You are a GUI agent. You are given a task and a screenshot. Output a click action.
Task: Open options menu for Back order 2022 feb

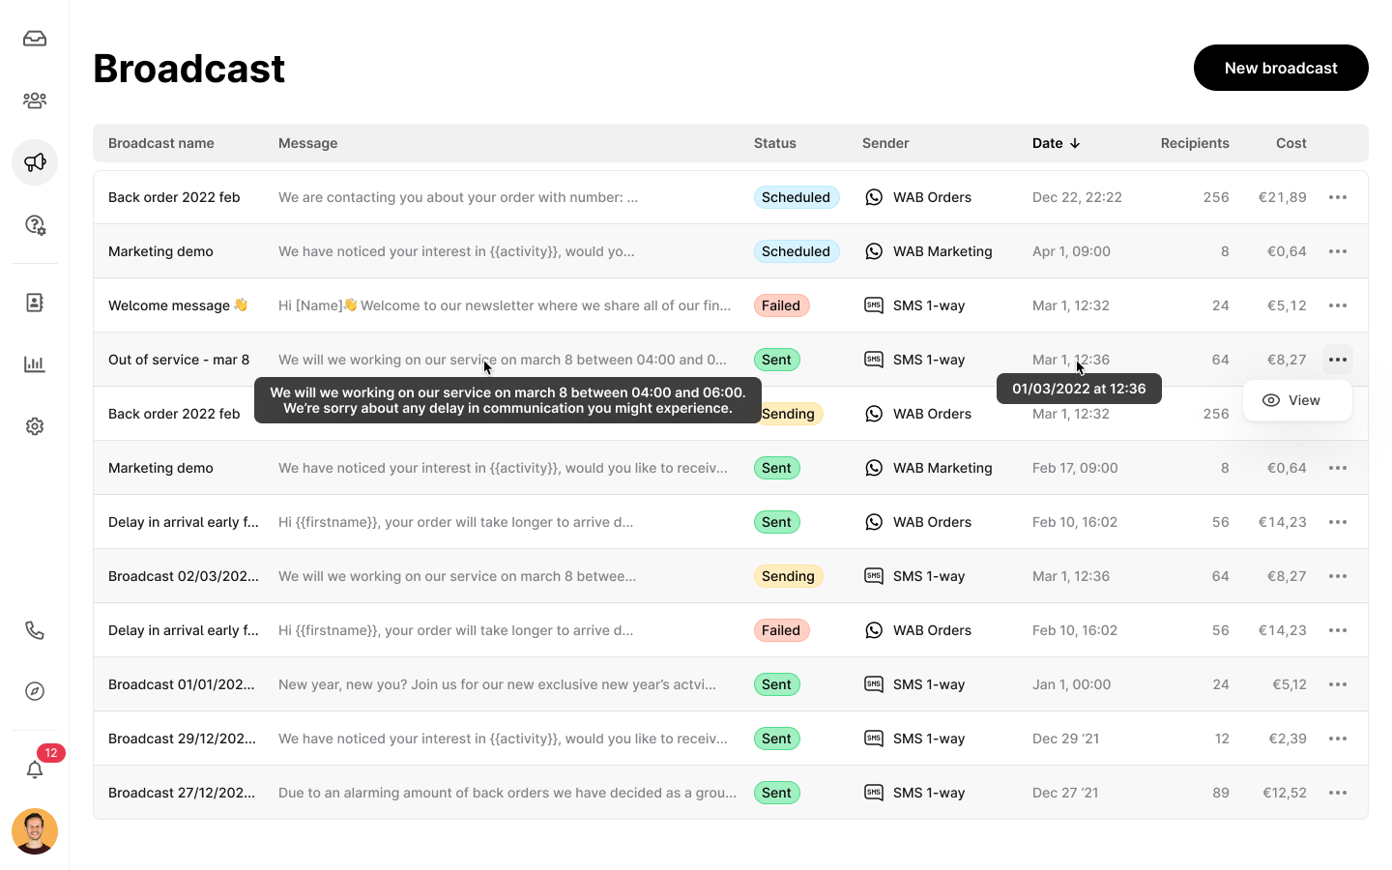click(1338, 196)
